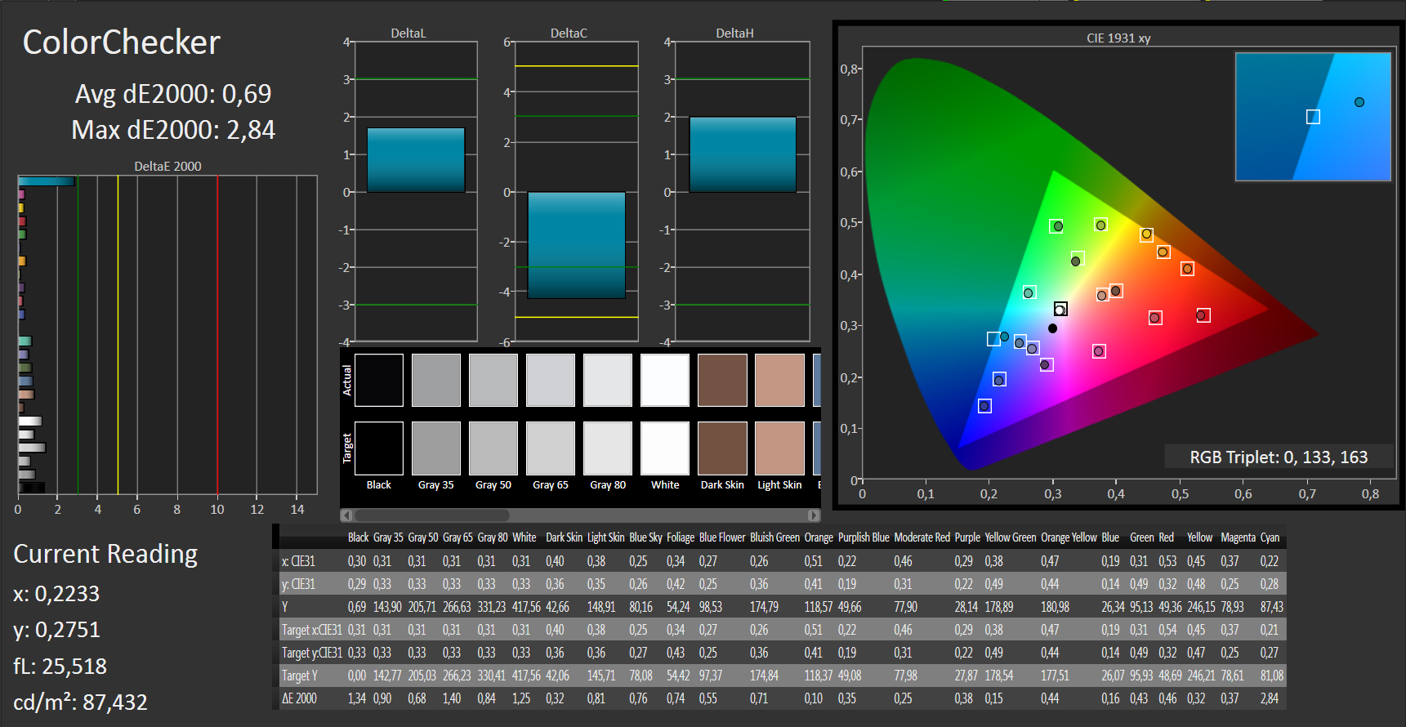Image resolution: width=1406 pixels, height=727 pixels.
Task: Click the Target x:CIE31 row label
Action: [311, 630]
